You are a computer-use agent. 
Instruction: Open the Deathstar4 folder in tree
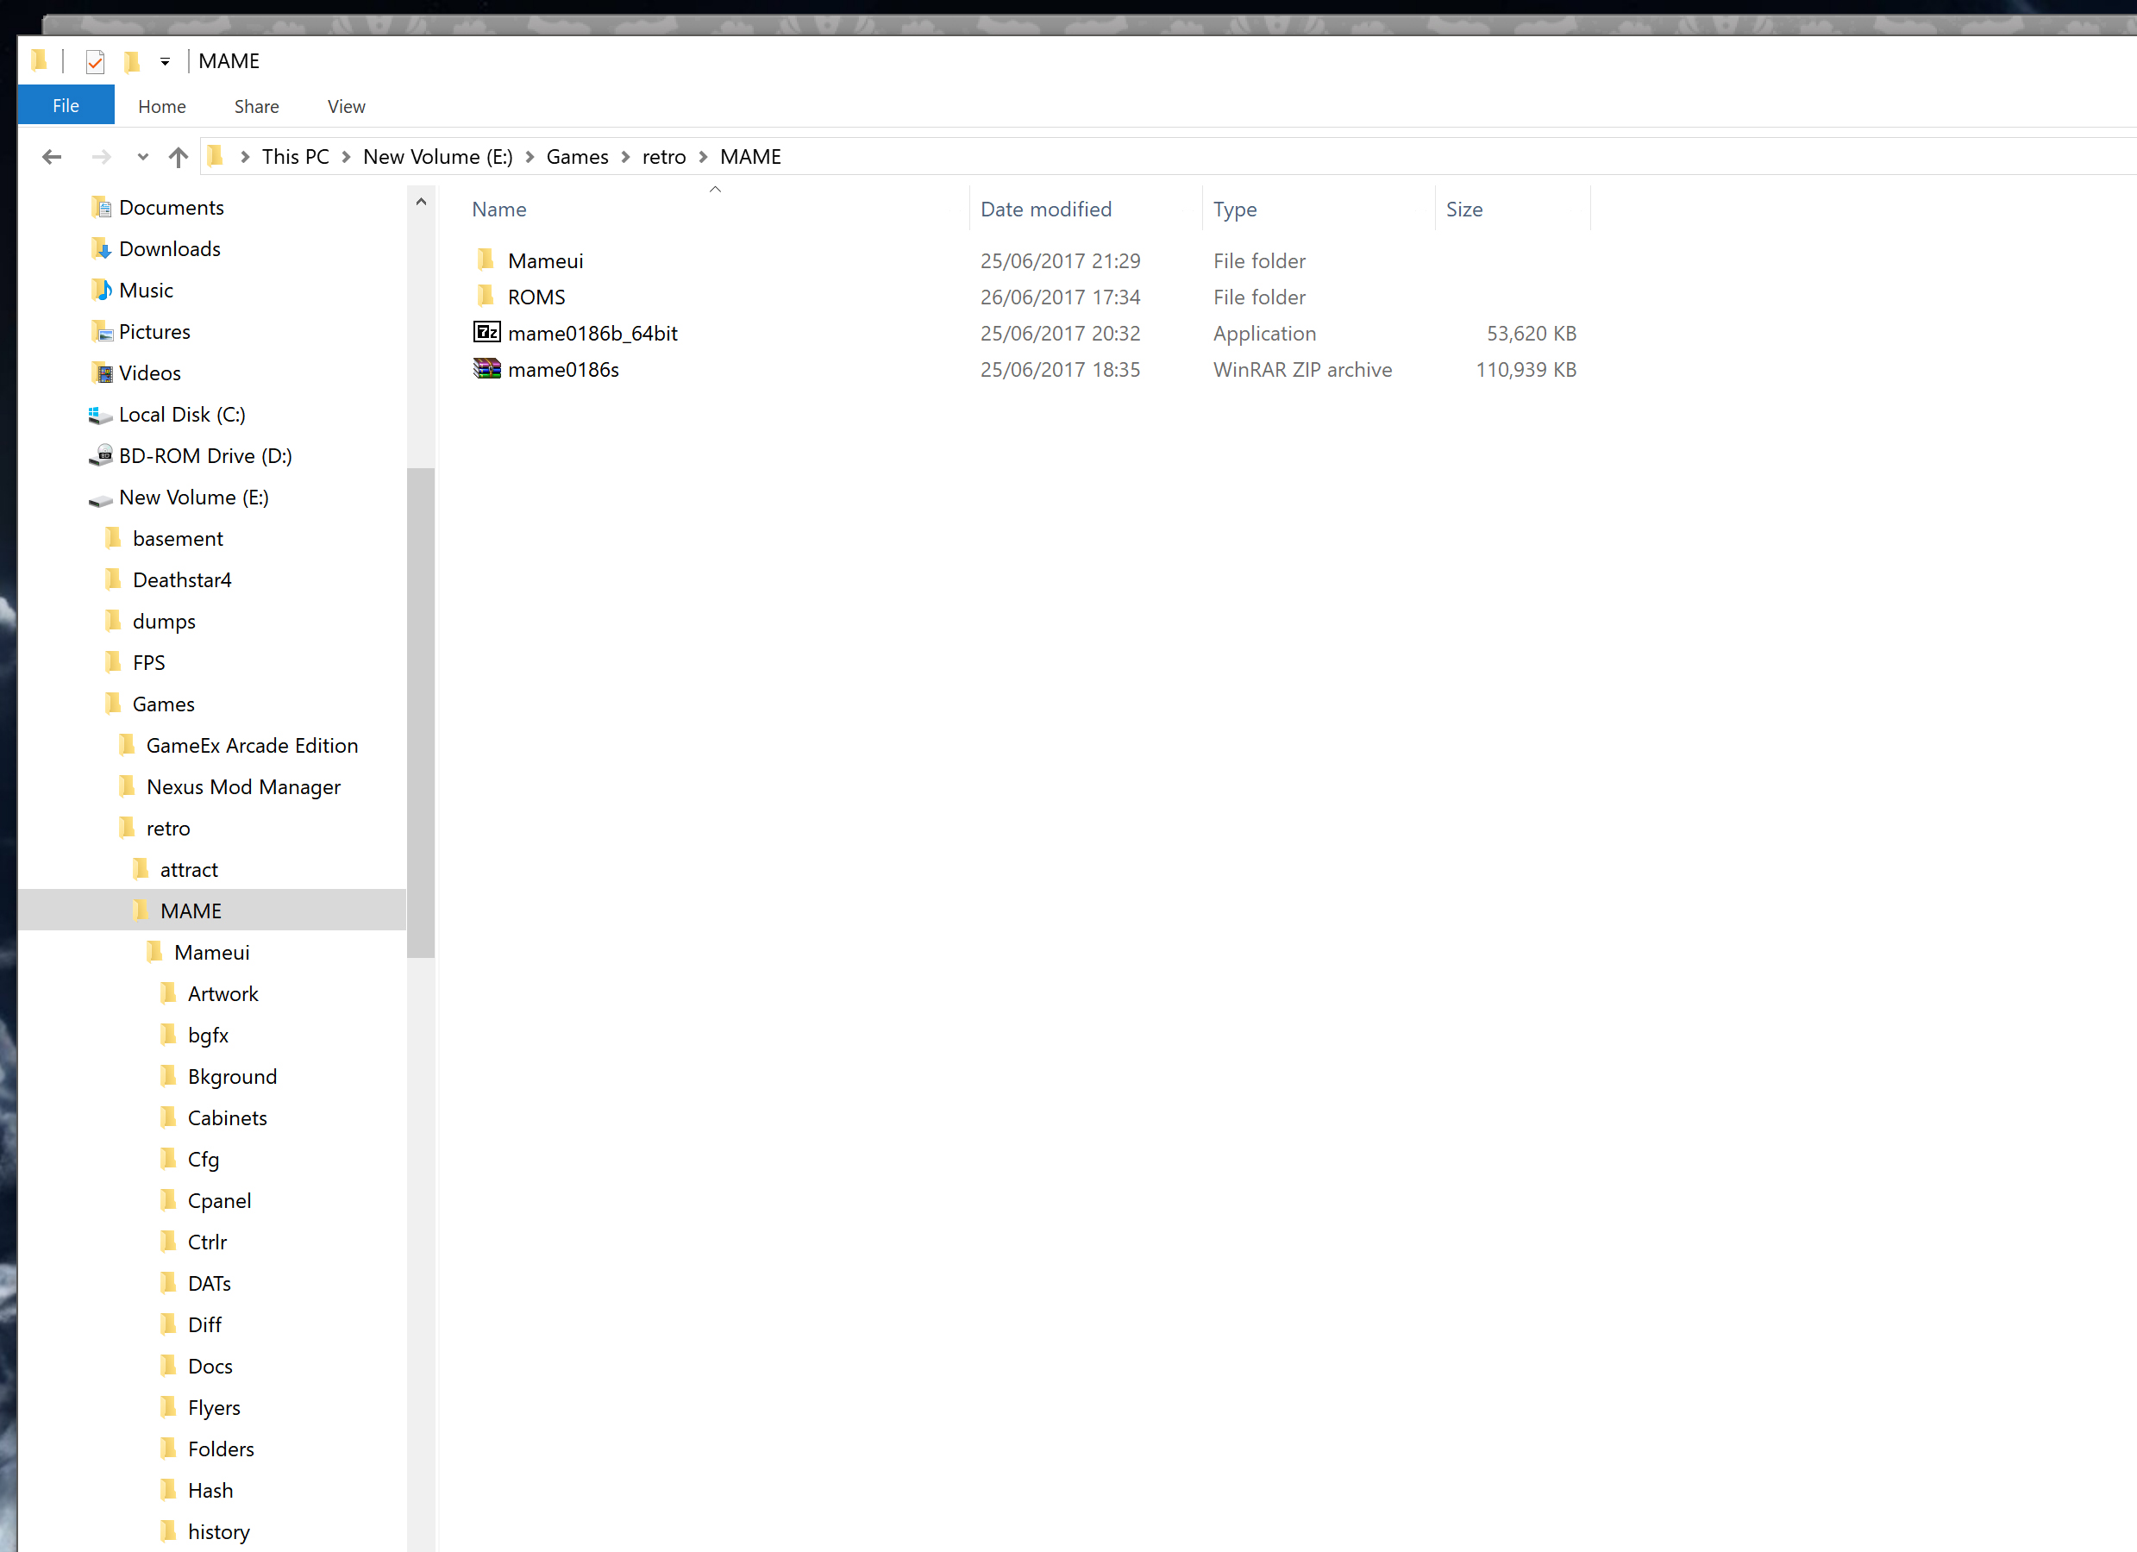pos(182,579)
